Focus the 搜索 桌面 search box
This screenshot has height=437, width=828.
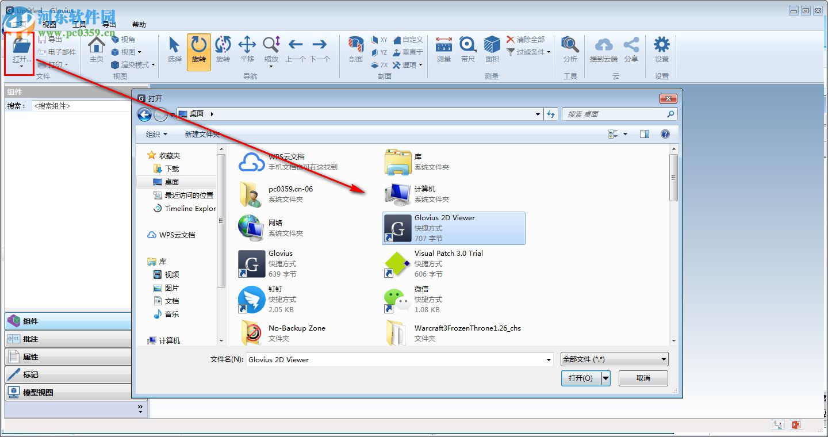pos(619,114)
